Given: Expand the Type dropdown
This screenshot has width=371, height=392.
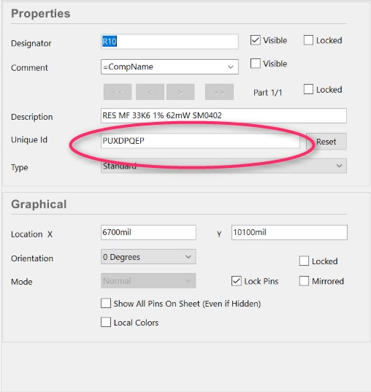Looking at the screenshot, I should coord(339,166).
